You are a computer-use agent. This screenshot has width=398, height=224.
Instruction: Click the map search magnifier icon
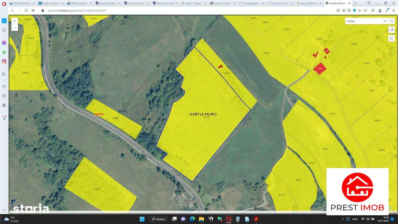[391, 21]
